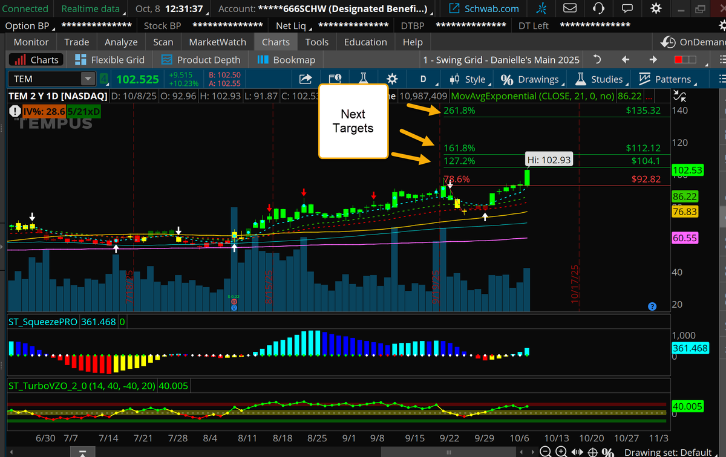Open messages with the envelope icon
Viewport: 726px width, 457px height.
[x=570, y=8]
